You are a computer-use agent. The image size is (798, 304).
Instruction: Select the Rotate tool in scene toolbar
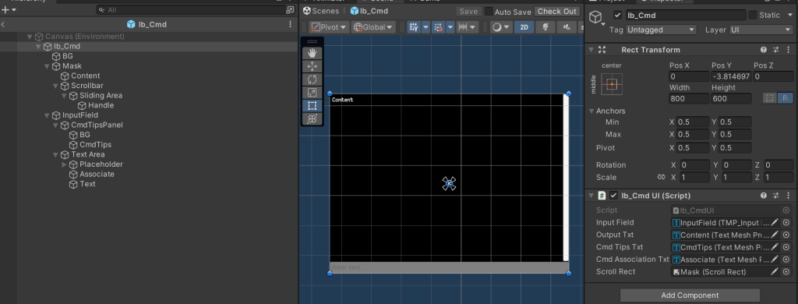pyautogui.click(x=312, y=80)
